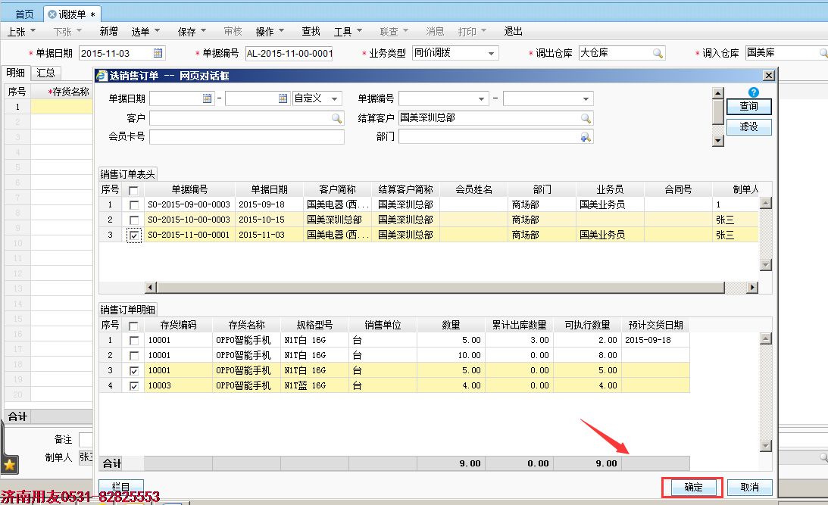Click the 客户 field magnifier lookup icon

coord(337,118)
